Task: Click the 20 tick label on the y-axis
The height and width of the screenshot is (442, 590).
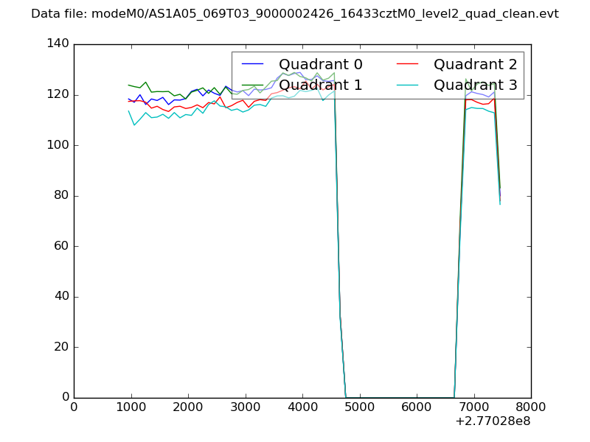Action: (x=62, y=347)
